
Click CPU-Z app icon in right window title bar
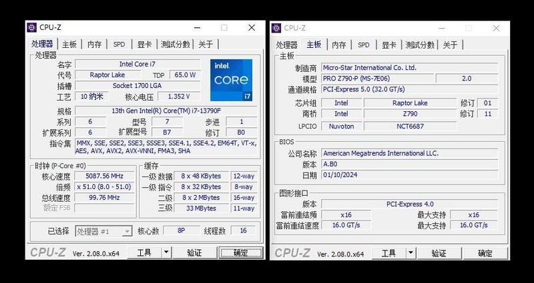tap(276, 28)
